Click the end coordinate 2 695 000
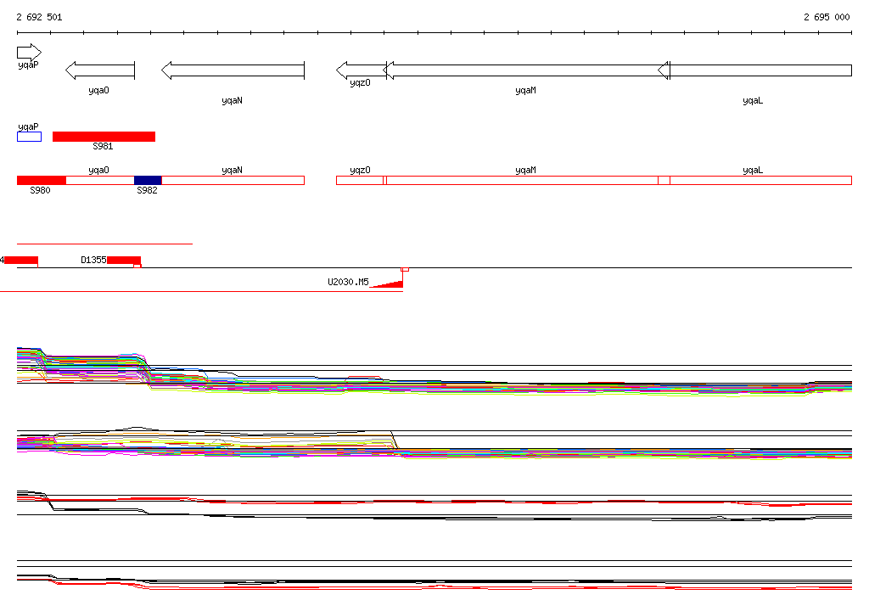 tap(827, 17)
